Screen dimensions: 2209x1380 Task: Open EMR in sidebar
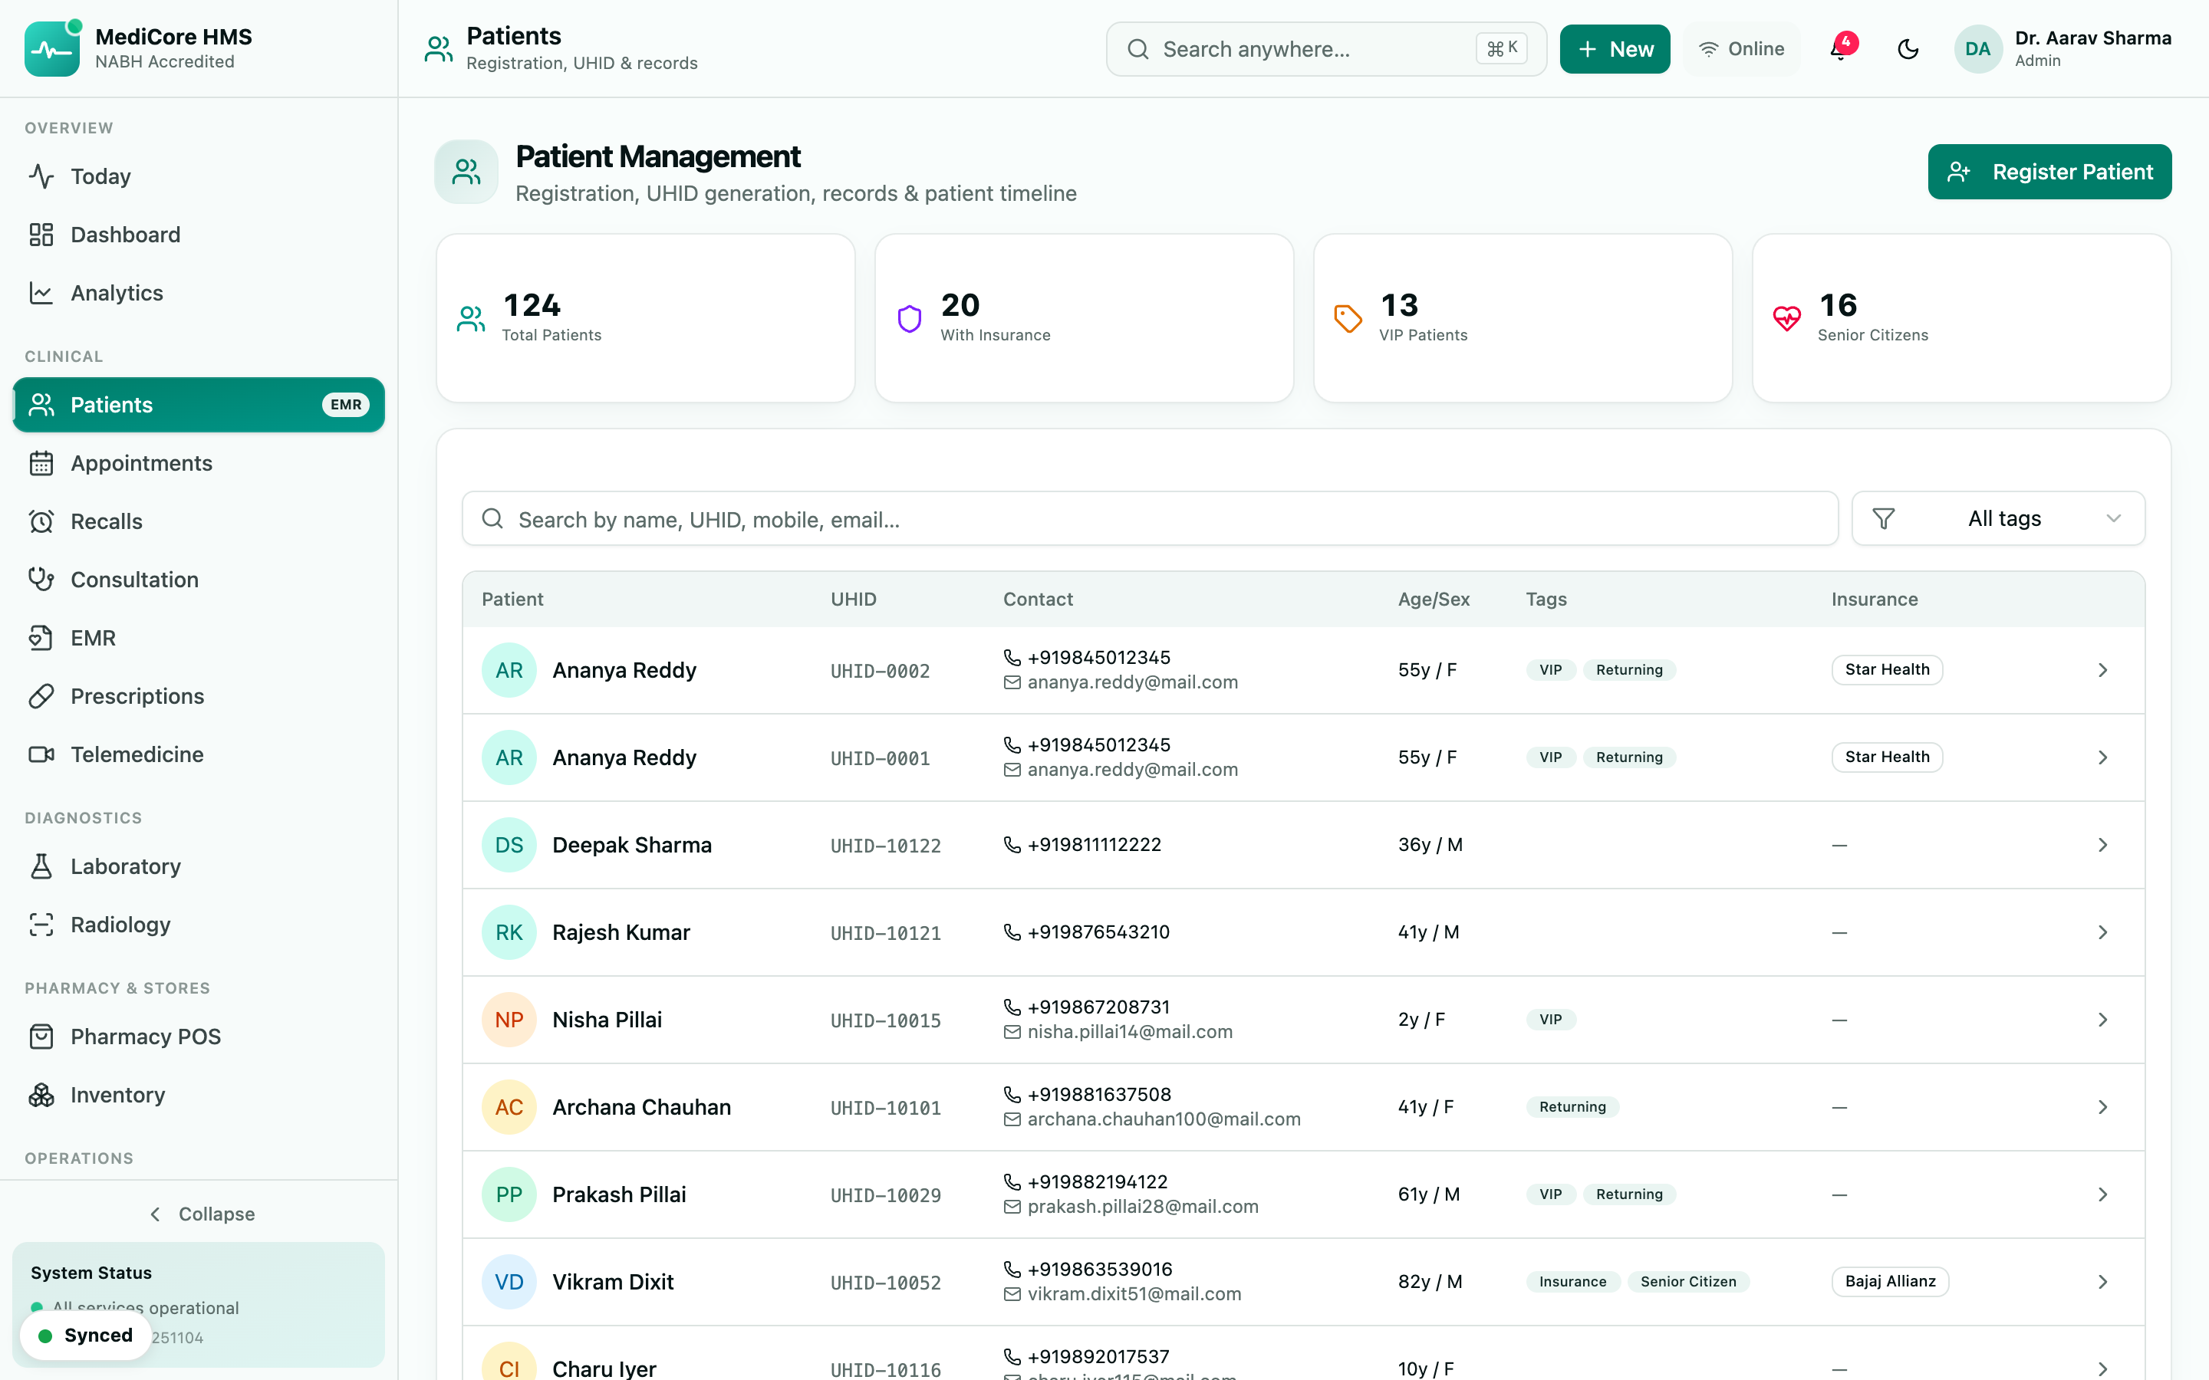click(199, 639)
